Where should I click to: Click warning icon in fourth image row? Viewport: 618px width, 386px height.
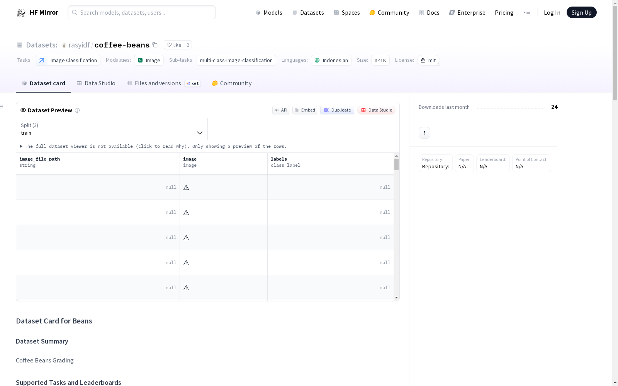click(186, 262)
